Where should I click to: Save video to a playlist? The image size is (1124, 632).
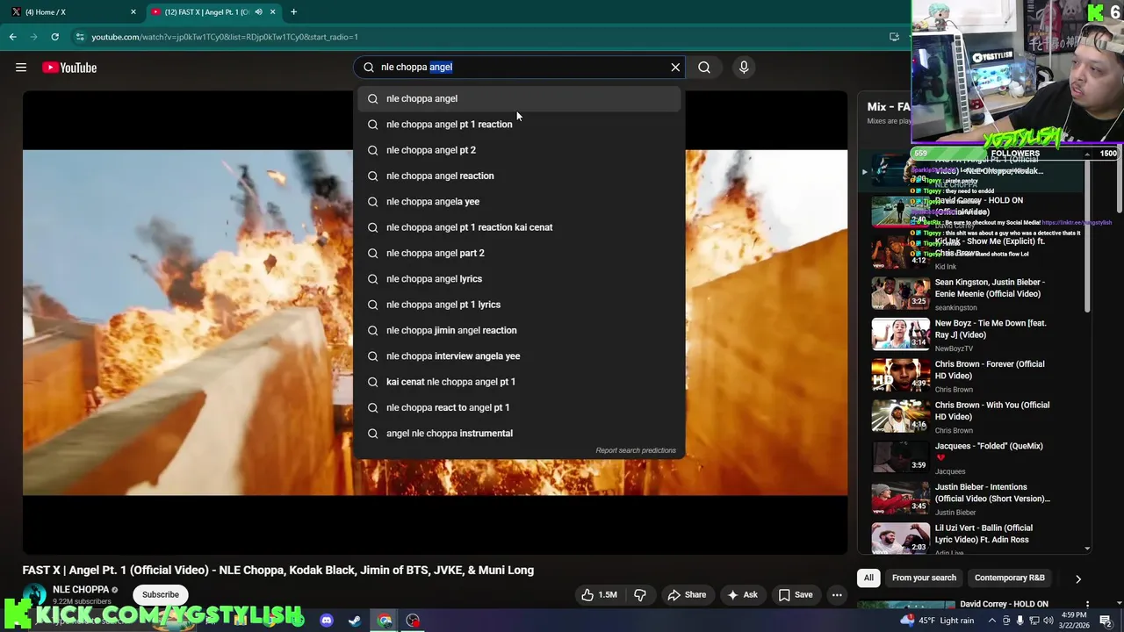[x=795, y=594]
